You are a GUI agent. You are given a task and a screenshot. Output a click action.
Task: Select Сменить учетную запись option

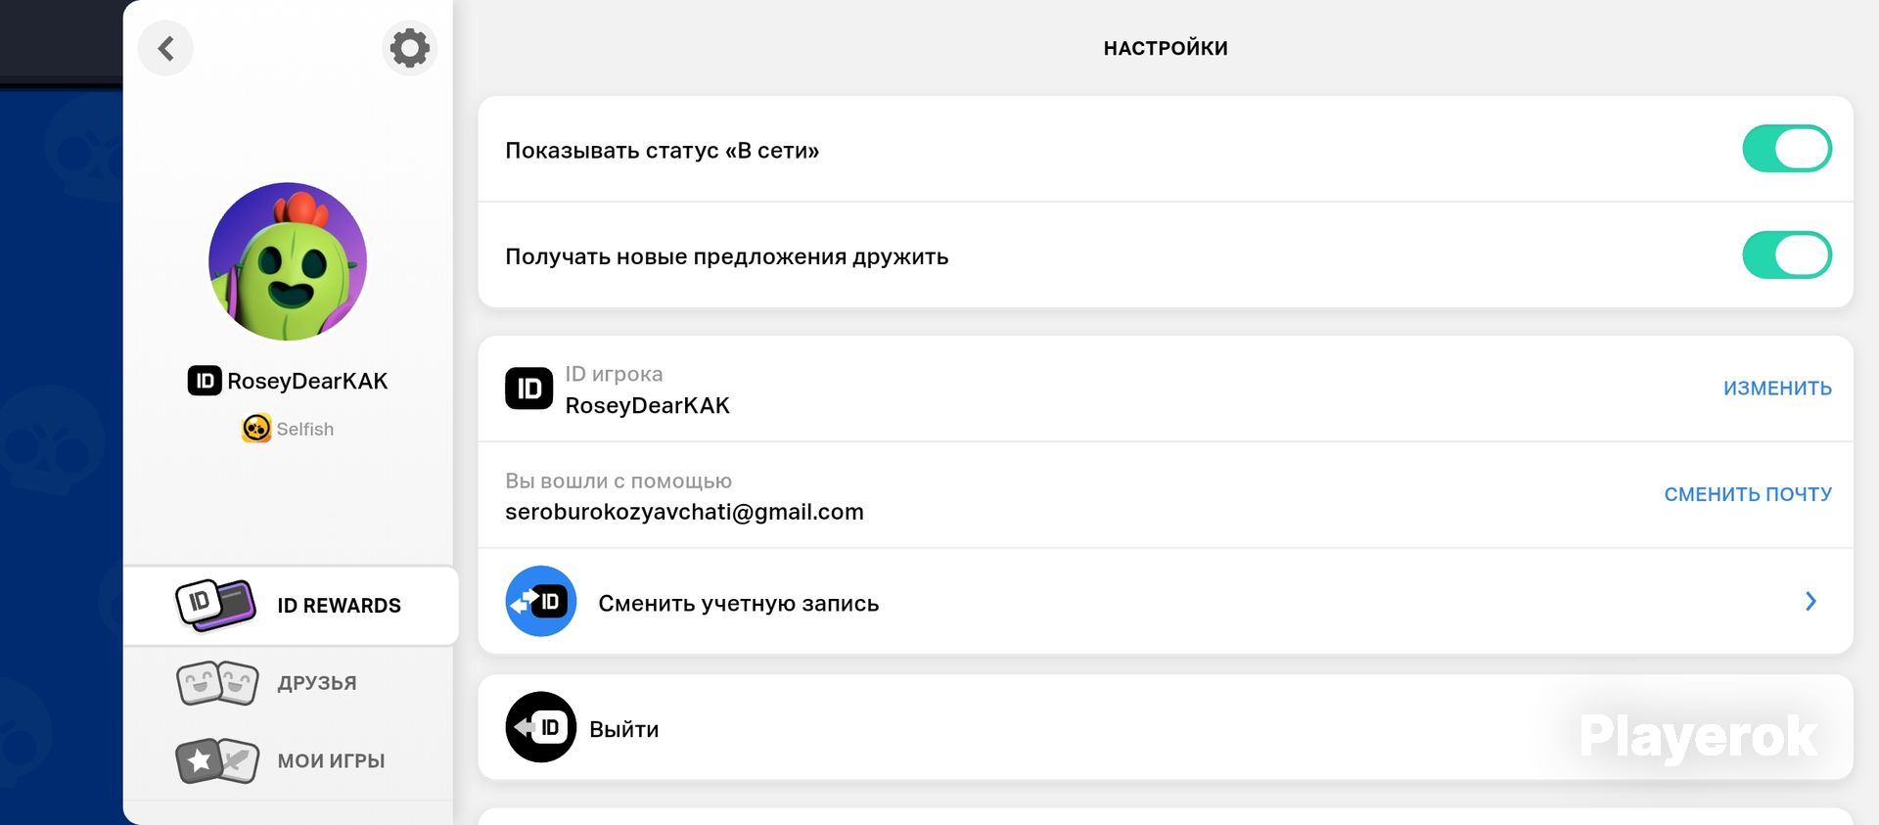(x=1166, y=601)
